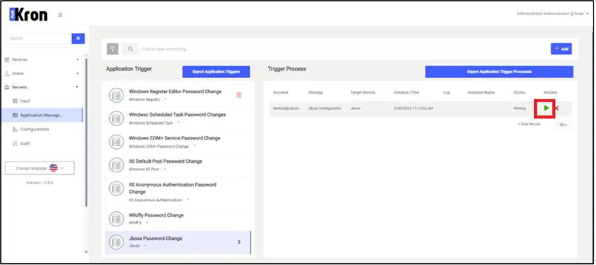Click the hamburger menu icon beside Kron logo

click(x=60, y=15)
